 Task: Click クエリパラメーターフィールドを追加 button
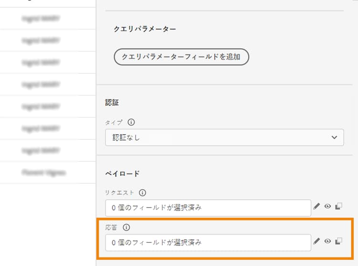coord(181,57)
